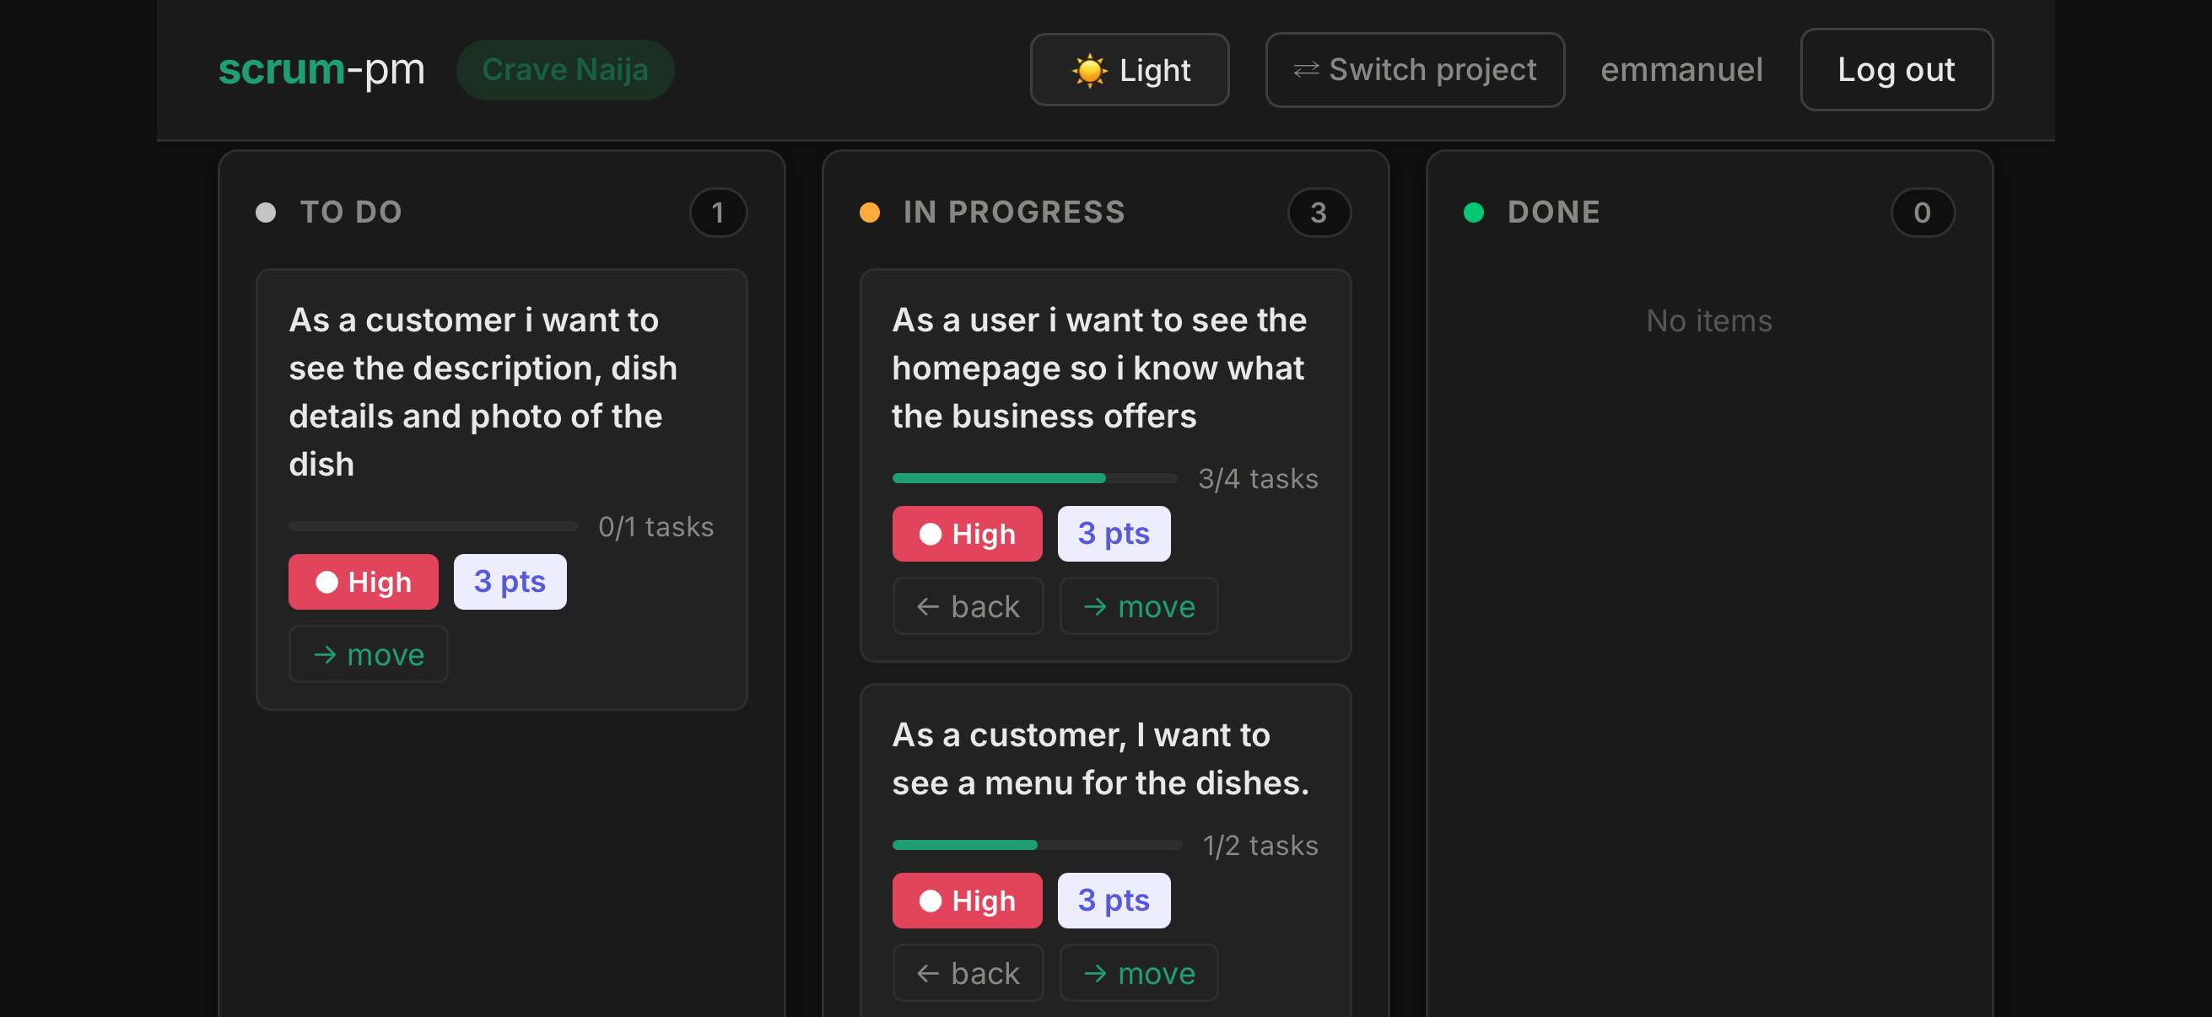This screenshot has width=2212, height=1017.
Task: Click the 3 pts badge on menu card
Action: pyautogui.click(x=1114, y=901)
